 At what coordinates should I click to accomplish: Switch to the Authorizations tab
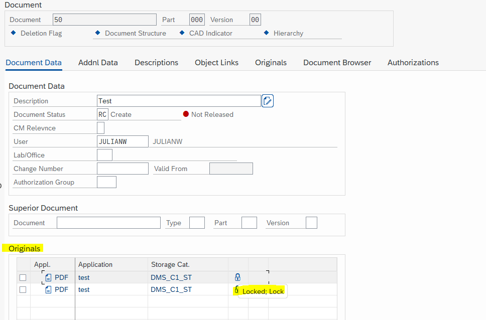pos(413,62)
